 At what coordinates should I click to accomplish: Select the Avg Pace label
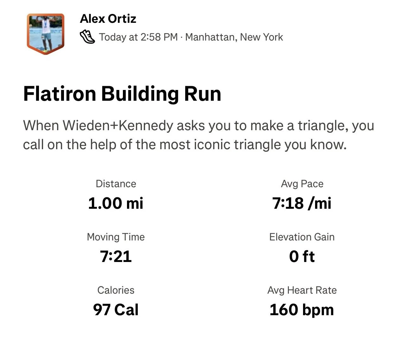click(302, 184)
